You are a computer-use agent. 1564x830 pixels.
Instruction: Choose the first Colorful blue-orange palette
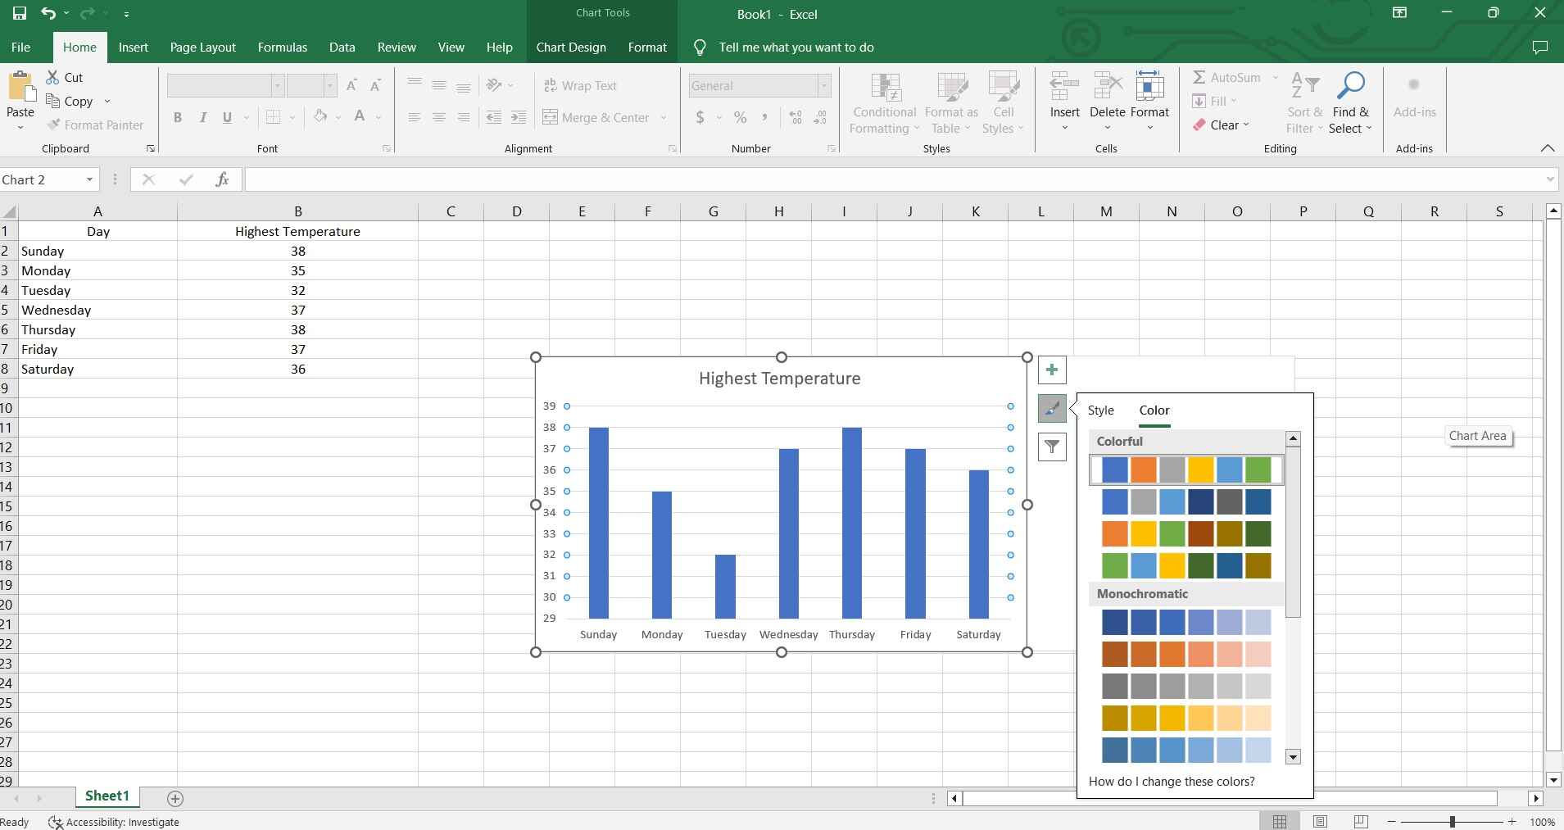1186,469
